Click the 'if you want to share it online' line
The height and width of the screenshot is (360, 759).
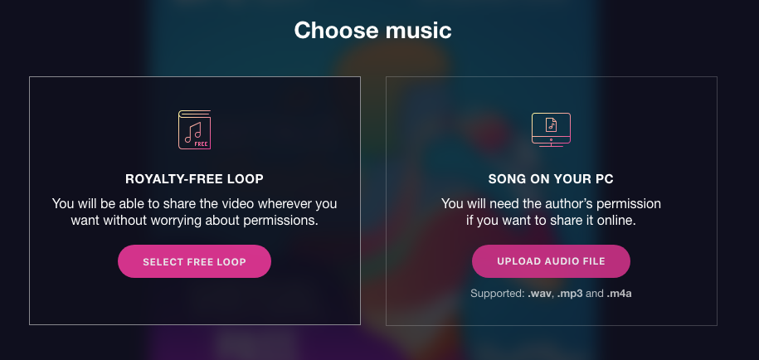pyautogui.click(x=551, y=221)
